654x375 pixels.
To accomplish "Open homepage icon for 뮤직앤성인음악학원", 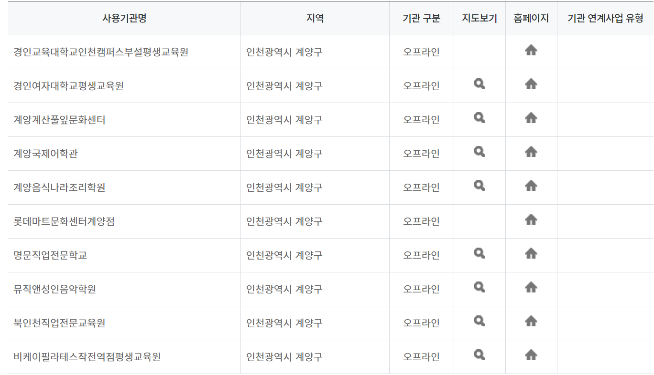I will coord(531,287).
